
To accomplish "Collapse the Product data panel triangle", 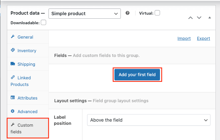I will click(x=210, y=18).
